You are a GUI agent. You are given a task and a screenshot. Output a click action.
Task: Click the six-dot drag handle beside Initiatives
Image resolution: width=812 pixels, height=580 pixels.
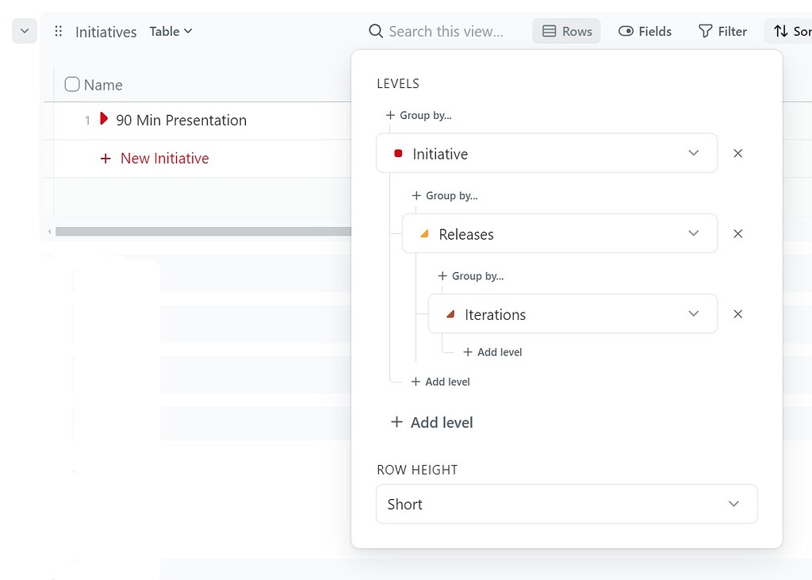coord(57,31)
